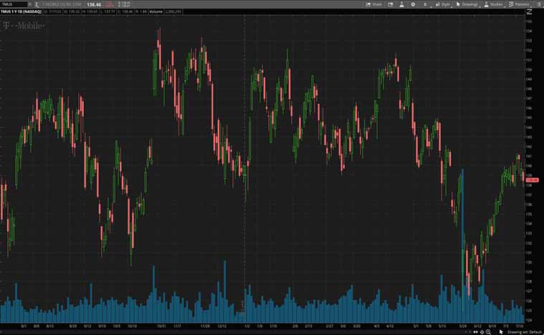Click the T-MOBILE US INC COM description
Image resolution: width=544 pixels, height=335 pixels.
62,4
